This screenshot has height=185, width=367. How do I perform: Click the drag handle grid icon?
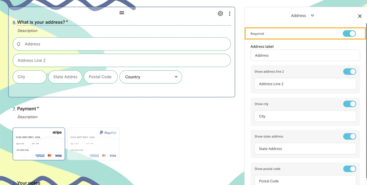(121, 13)
